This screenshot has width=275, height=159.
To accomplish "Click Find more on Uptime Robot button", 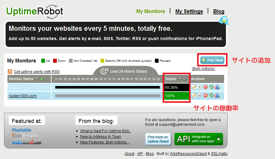I will 158,139.
